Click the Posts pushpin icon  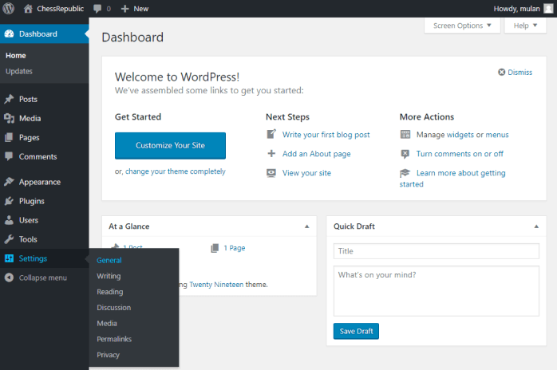(x=9, y=99)
